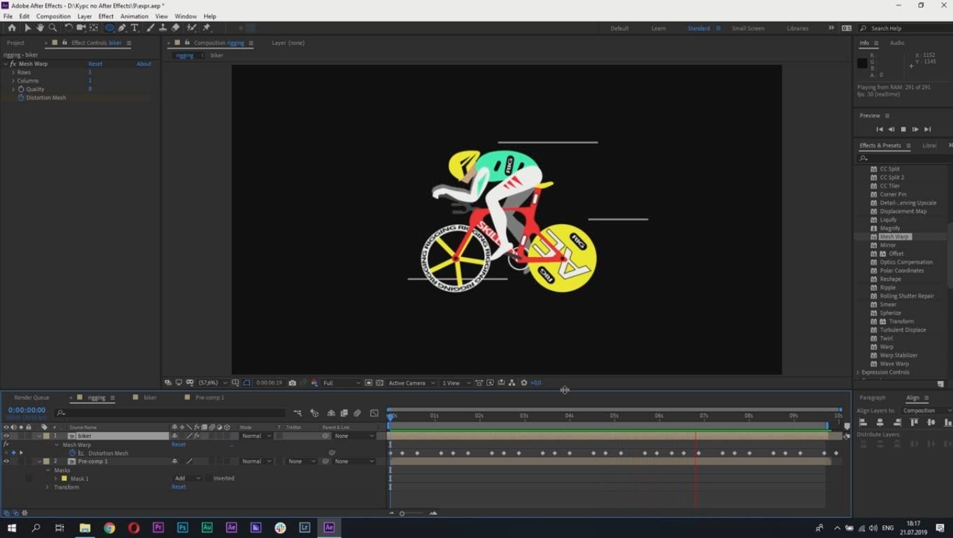The width and height of the screenshot is (953, 538).
Task: Click the timeline zoom slider handle
Action: click(402, 513)
